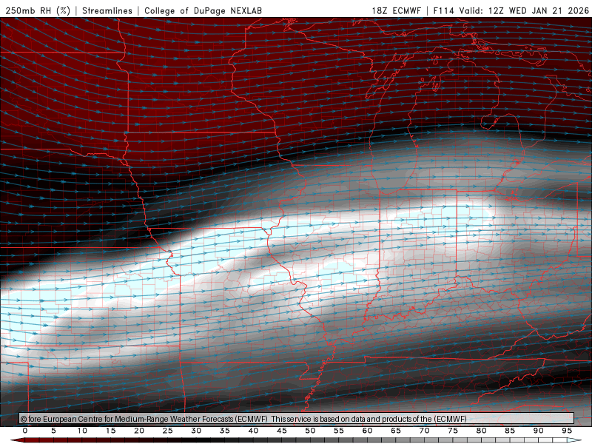Click the '60' colorbar scale label
This screenshot has width=592, height=444.
point(367,431)
